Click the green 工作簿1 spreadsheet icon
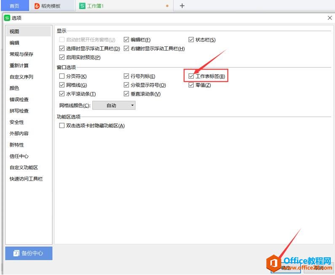 click(82, 6)
